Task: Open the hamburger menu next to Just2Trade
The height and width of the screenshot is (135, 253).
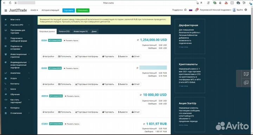Action: point(6,10)
